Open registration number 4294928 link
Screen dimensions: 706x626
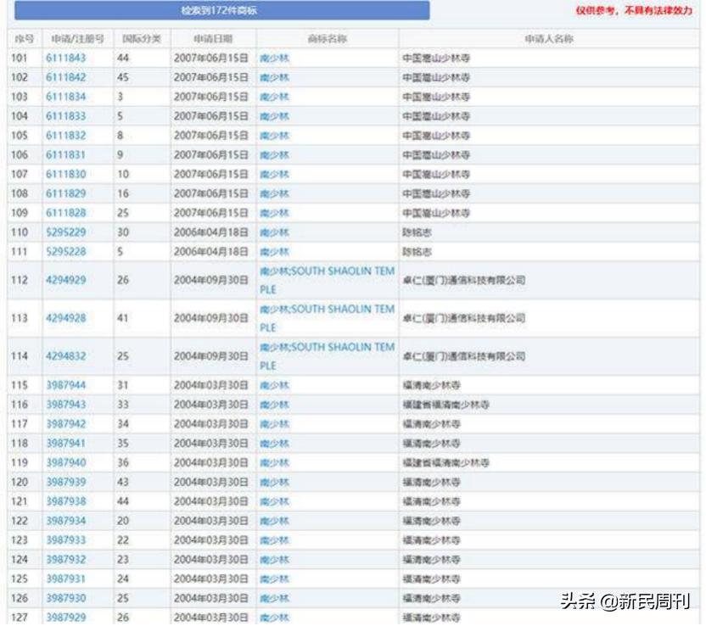click(x=65, y=318)
